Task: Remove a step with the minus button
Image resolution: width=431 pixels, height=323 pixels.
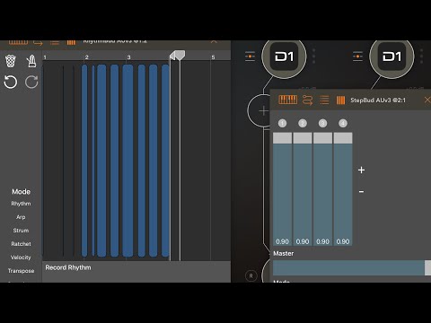Action: 361,192
